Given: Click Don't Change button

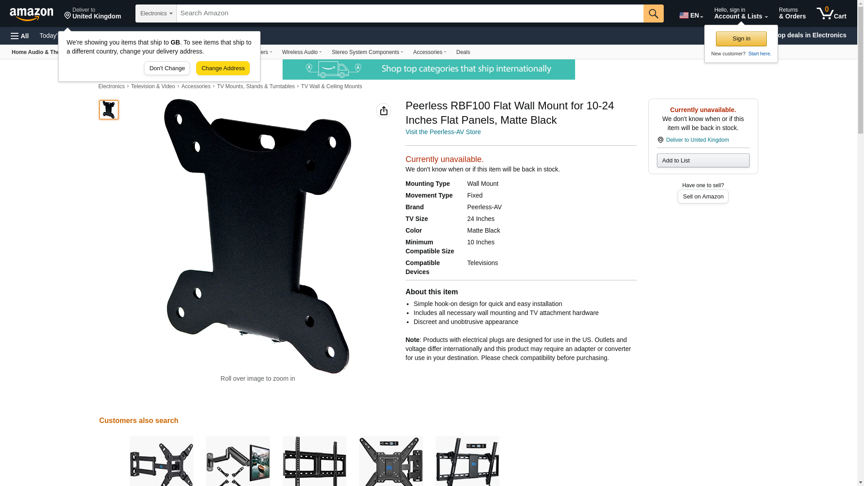Looking at the screenshot, I should pyautogui.click(x=167, y=68).
